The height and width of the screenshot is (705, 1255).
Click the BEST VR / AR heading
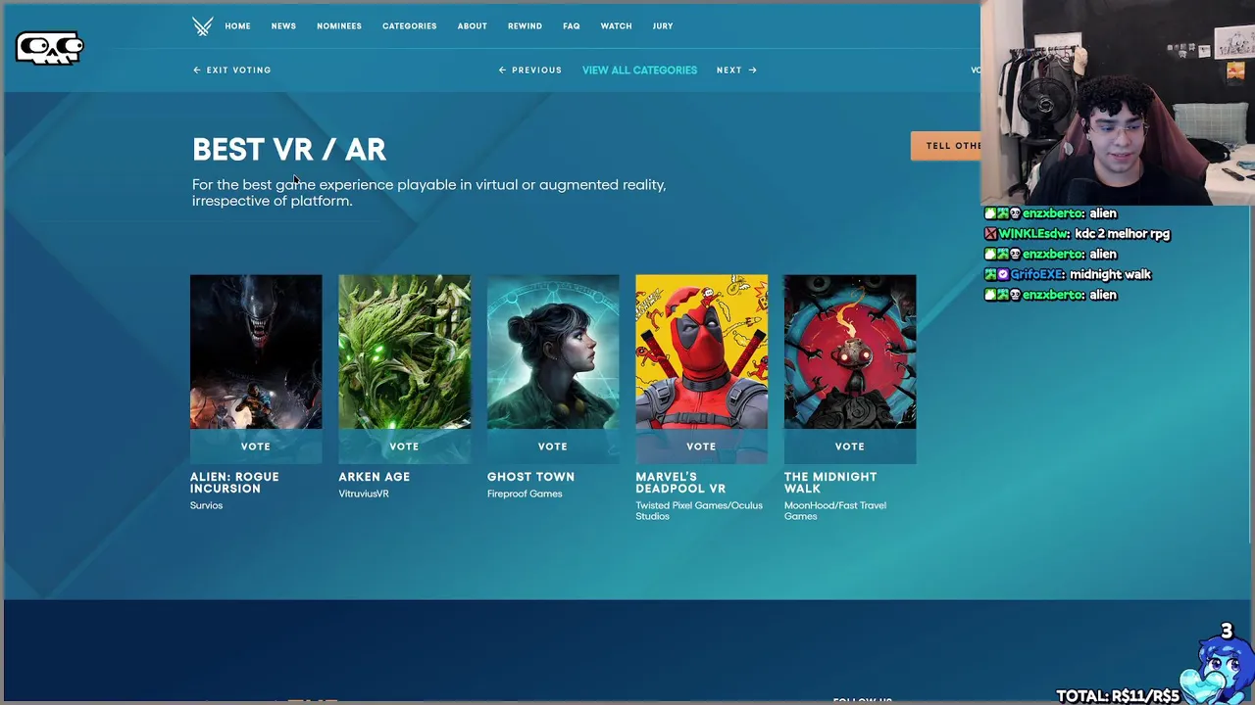pos(289,150)
